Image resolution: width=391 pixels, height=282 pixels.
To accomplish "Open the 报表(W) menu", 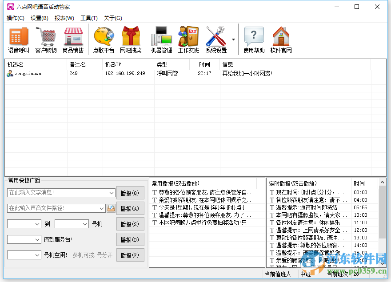I will coord(64,18).
